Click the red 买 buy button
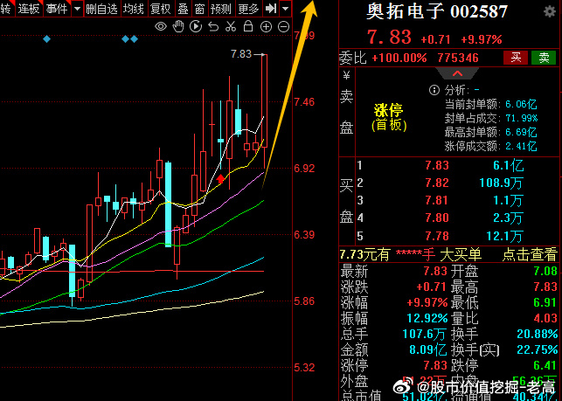The height and width of the screenshot is (401, 562). click(516, 58)
